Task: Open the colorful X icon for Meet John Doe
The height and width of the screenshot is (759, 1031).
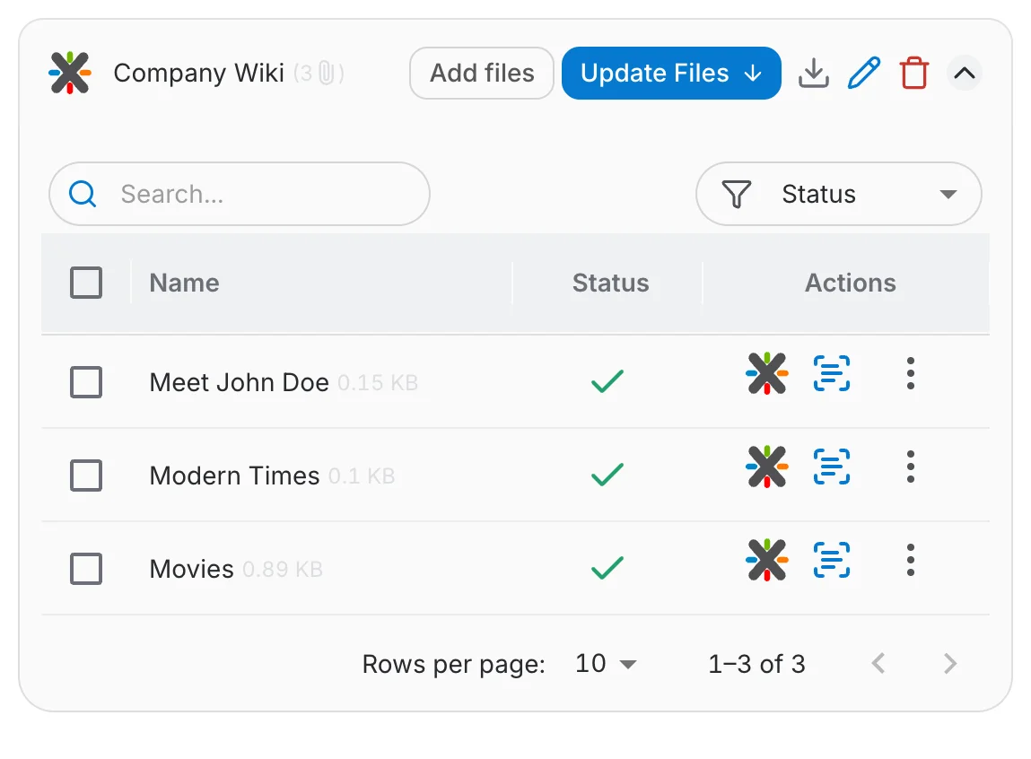Action: point(766,373)
